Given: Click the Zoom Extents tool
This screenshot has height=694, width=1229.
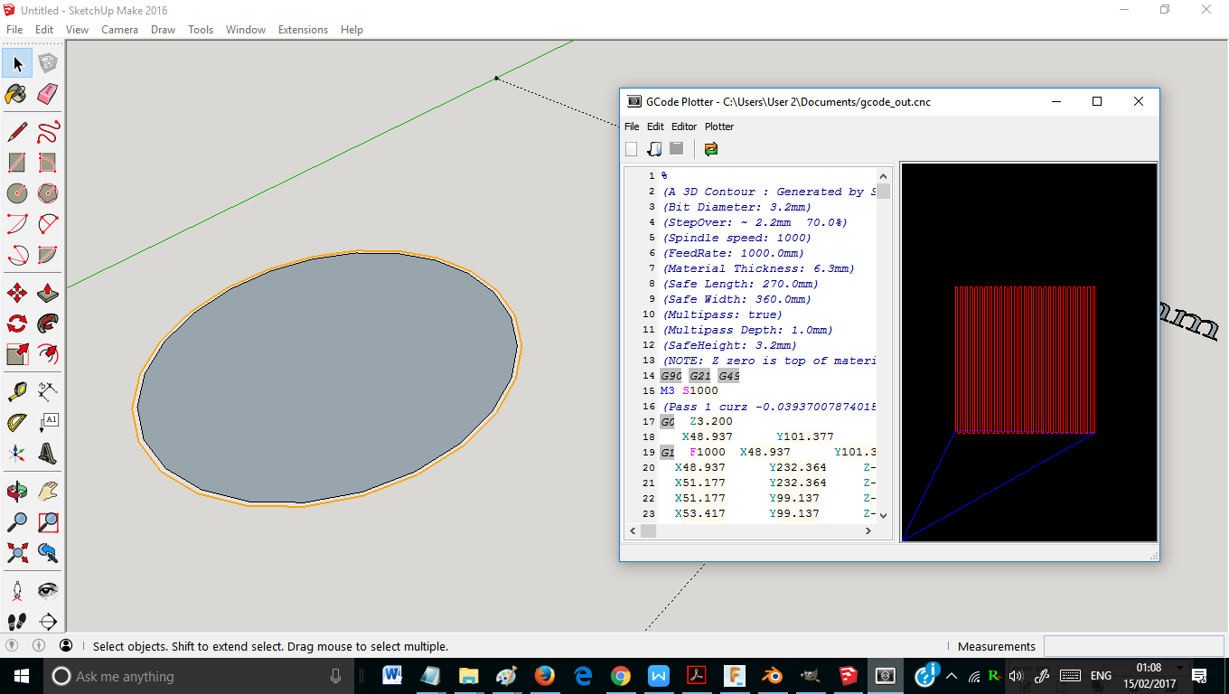Looking at the screenshot, I should pyautogui.click(x=16, y=552).
